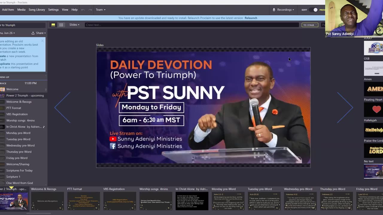The image size is (383, 215).
Task: Click the Relaunch link in update banner
Action: pos(251,18)
